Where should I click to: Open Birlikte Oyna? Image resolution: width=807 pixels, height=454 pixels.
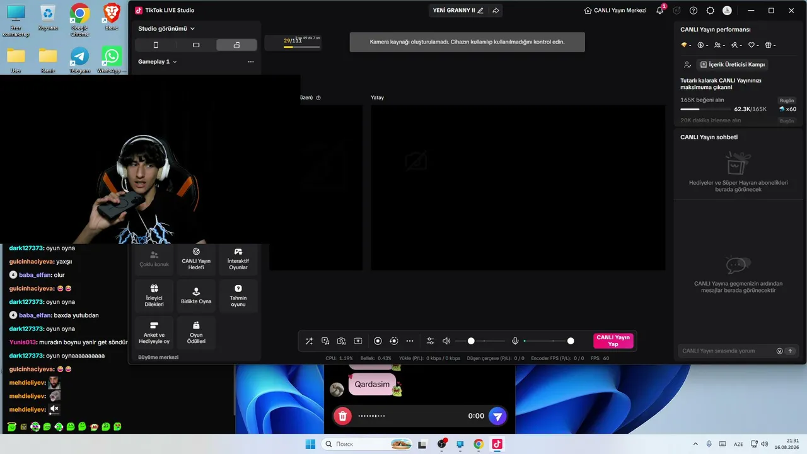tap(196, 296)
